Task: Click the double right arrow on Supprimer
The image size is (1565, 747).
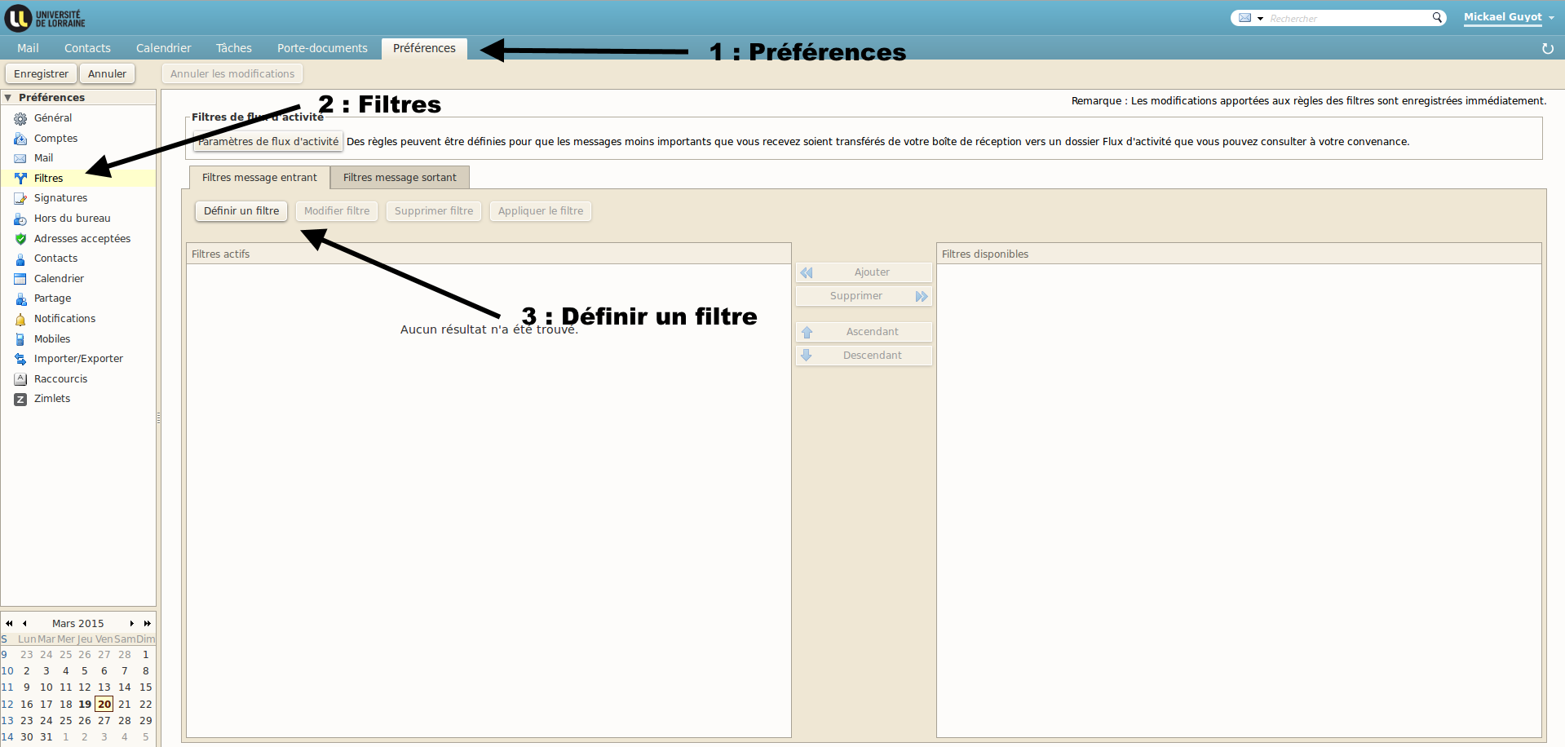Action: point(922,297)
